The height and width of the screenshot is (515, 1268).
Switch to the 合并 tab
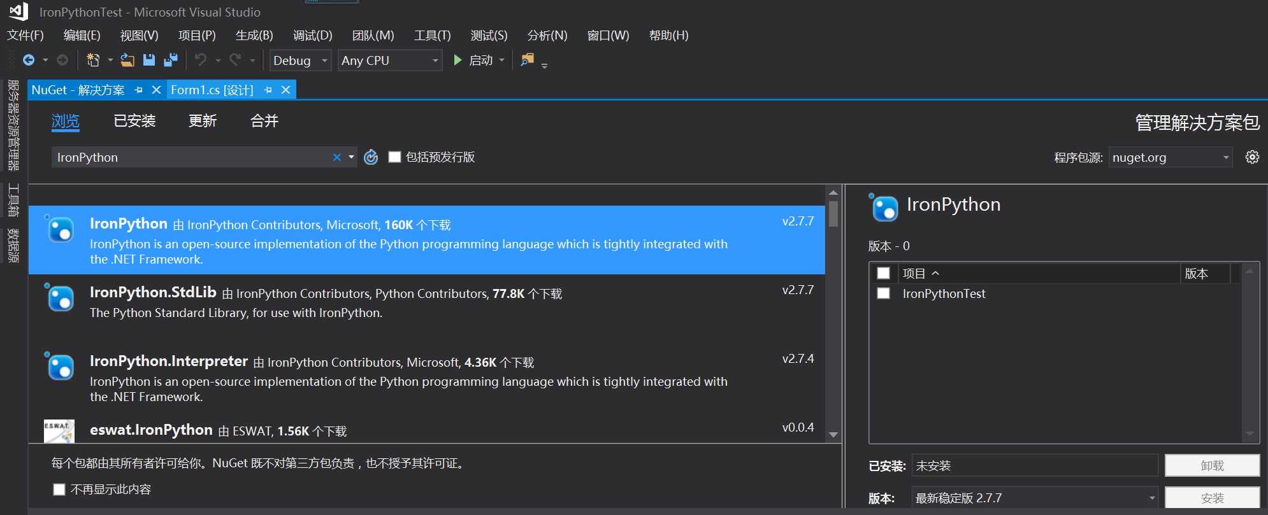[264, 121]
